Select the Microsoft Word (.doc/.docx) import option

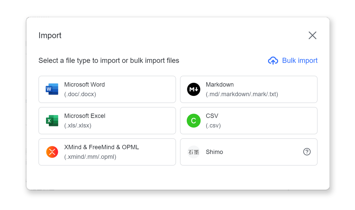[107, 89]
